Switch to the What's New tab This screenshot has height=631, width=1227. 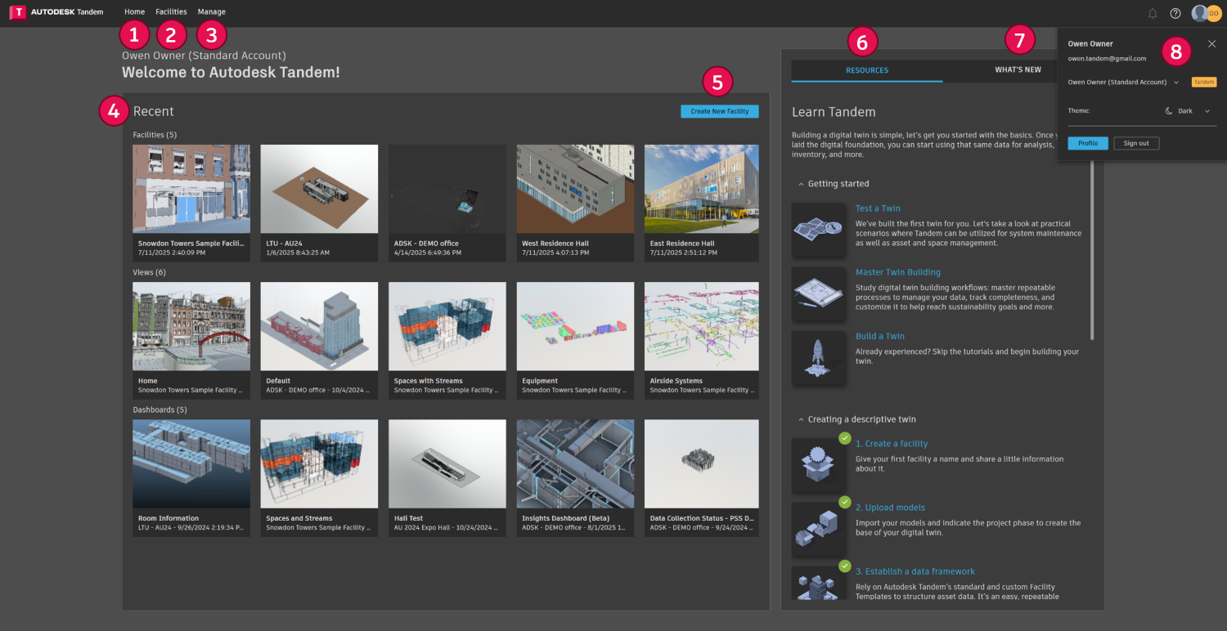coord(1018,70)
